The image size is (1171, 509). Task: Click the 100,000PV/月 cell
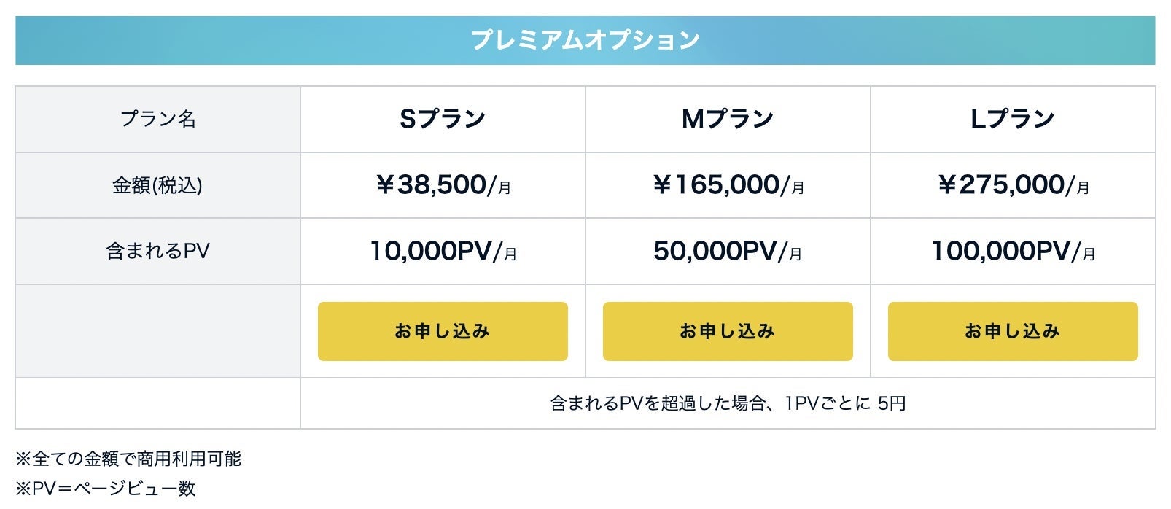click(x=1013, y=252)
